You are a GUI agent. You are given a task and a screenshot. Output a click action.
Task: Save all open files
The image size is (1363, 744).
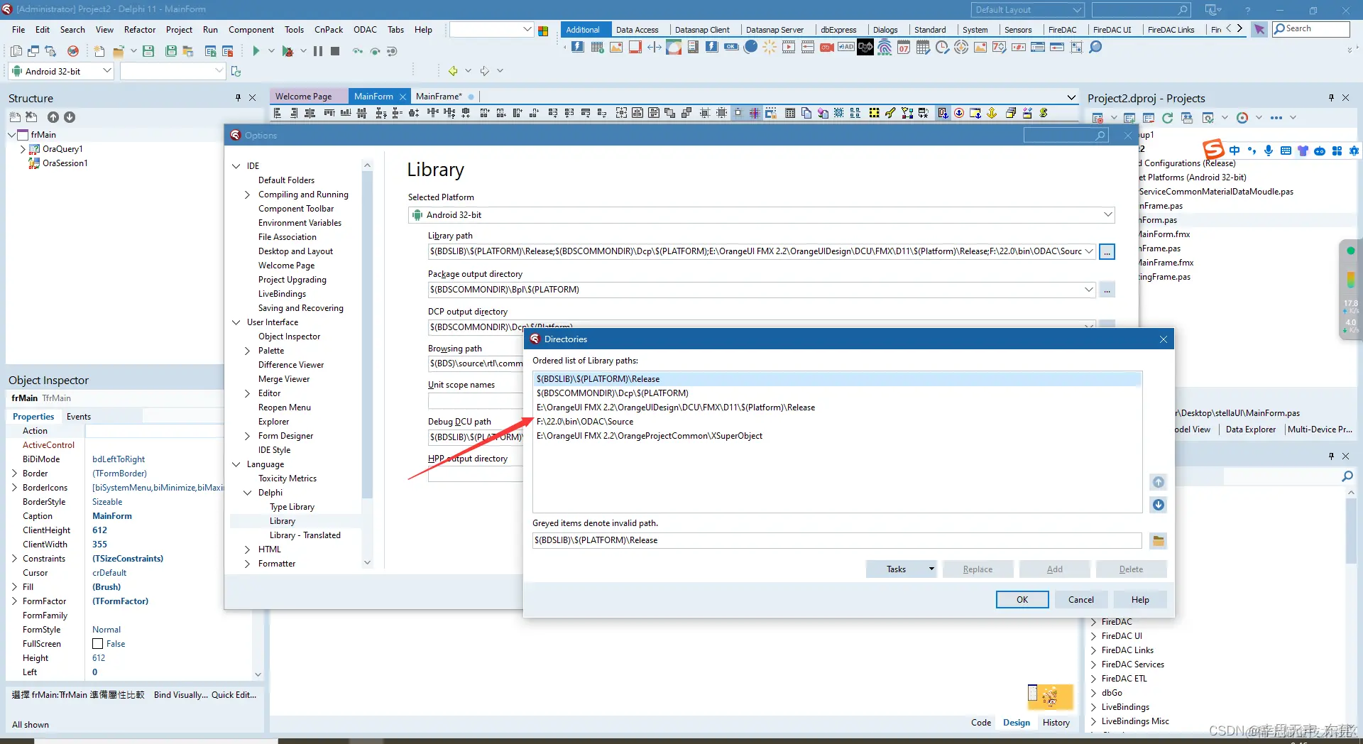pyautogui.click(x=171, y=51)
